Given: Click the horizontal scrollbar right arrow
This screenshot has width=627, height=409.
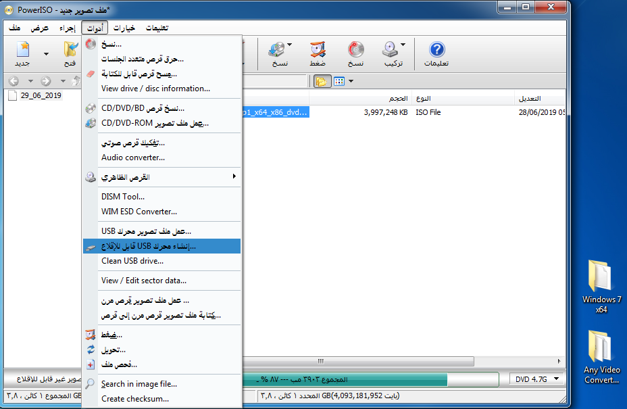Looking at the screenshot, I should 559,361.
